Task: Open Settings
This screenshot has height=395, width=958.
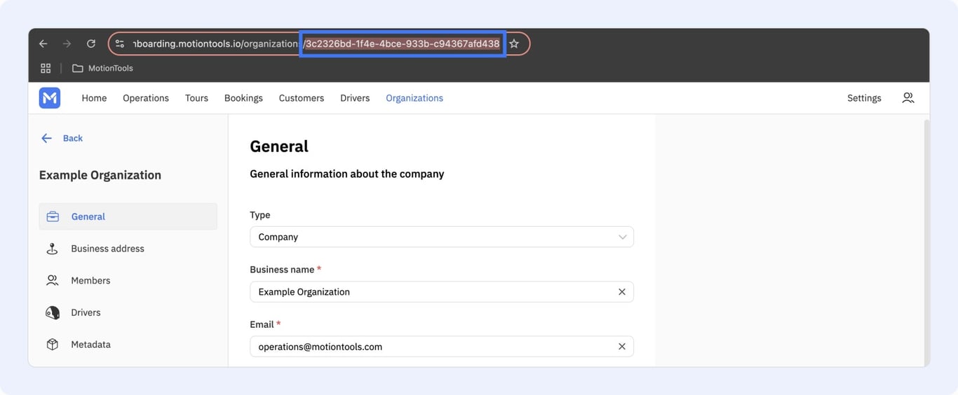Action: (864, 98)
